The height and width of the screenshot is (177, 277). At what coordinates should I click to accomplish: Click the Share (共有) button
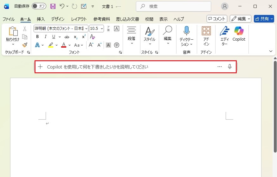(x=264, y=19)
